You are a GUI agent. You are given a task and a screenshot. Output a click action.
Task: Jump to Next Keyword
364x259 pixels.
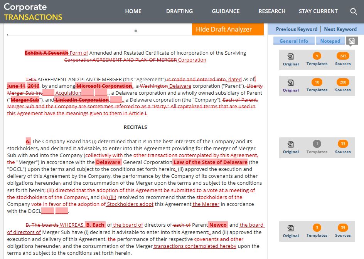pos(340,29)
